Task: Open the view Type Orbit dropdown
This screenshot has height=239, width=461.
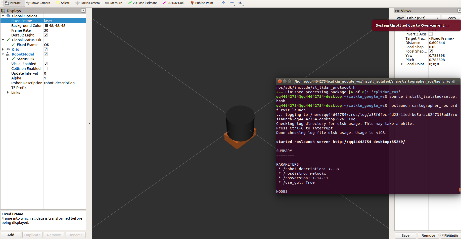Action: point(423,18)
